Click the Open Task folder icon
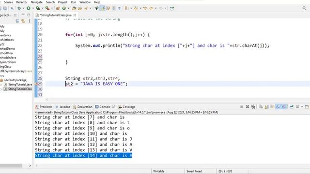 pyautogui.click(x=80, y=8)
